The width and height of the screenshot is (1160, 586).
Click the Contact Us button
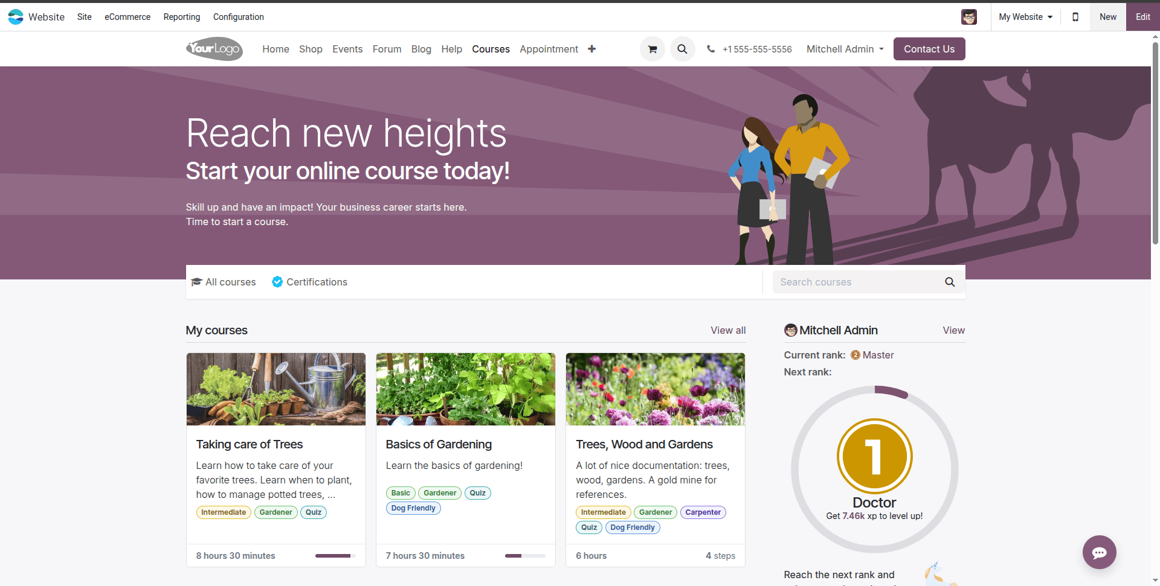point(929,49)
